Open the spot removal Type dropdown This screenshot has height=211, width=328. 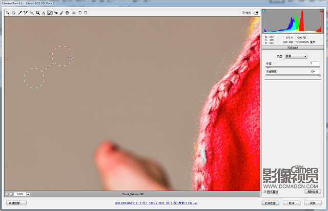(x=296, y=56)
